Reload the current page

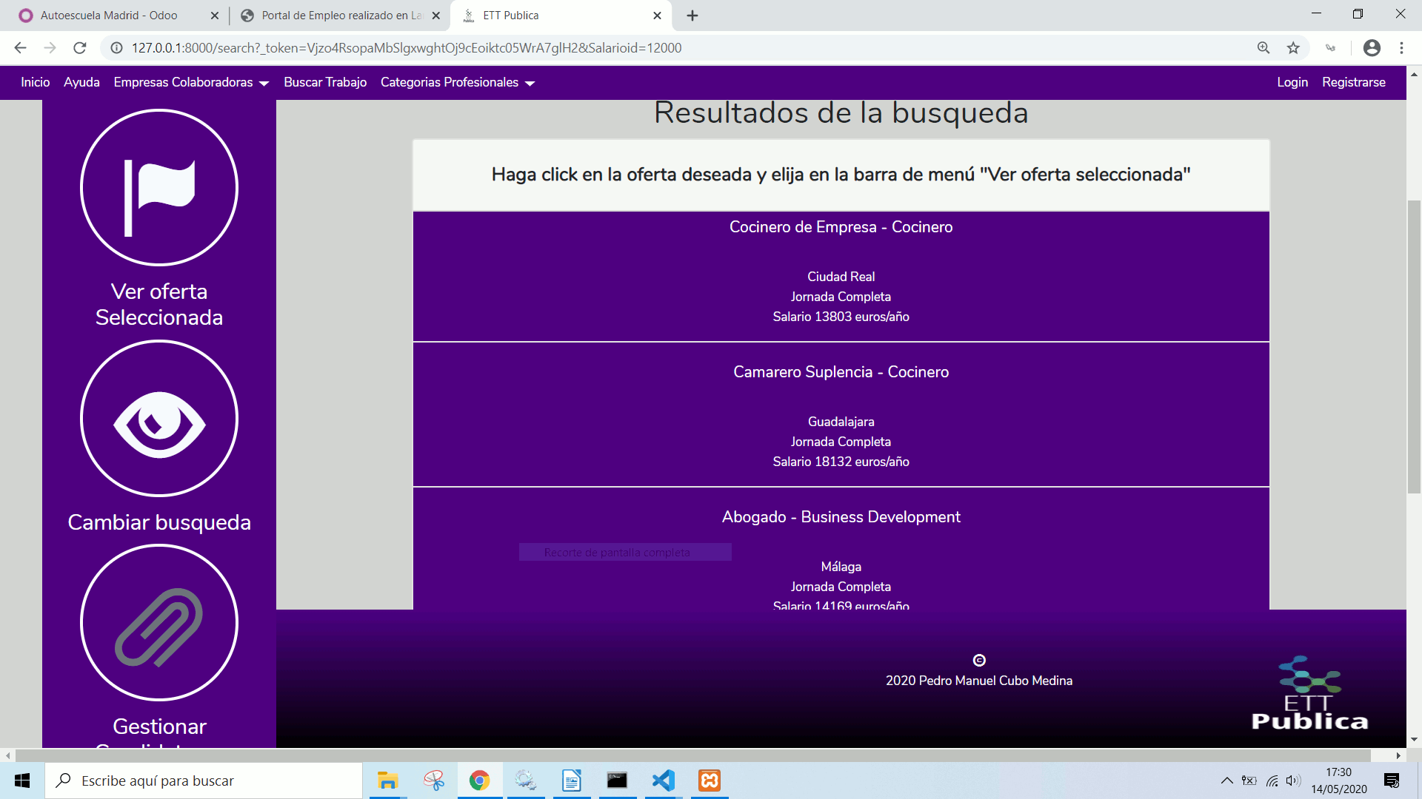coord(80,48)
